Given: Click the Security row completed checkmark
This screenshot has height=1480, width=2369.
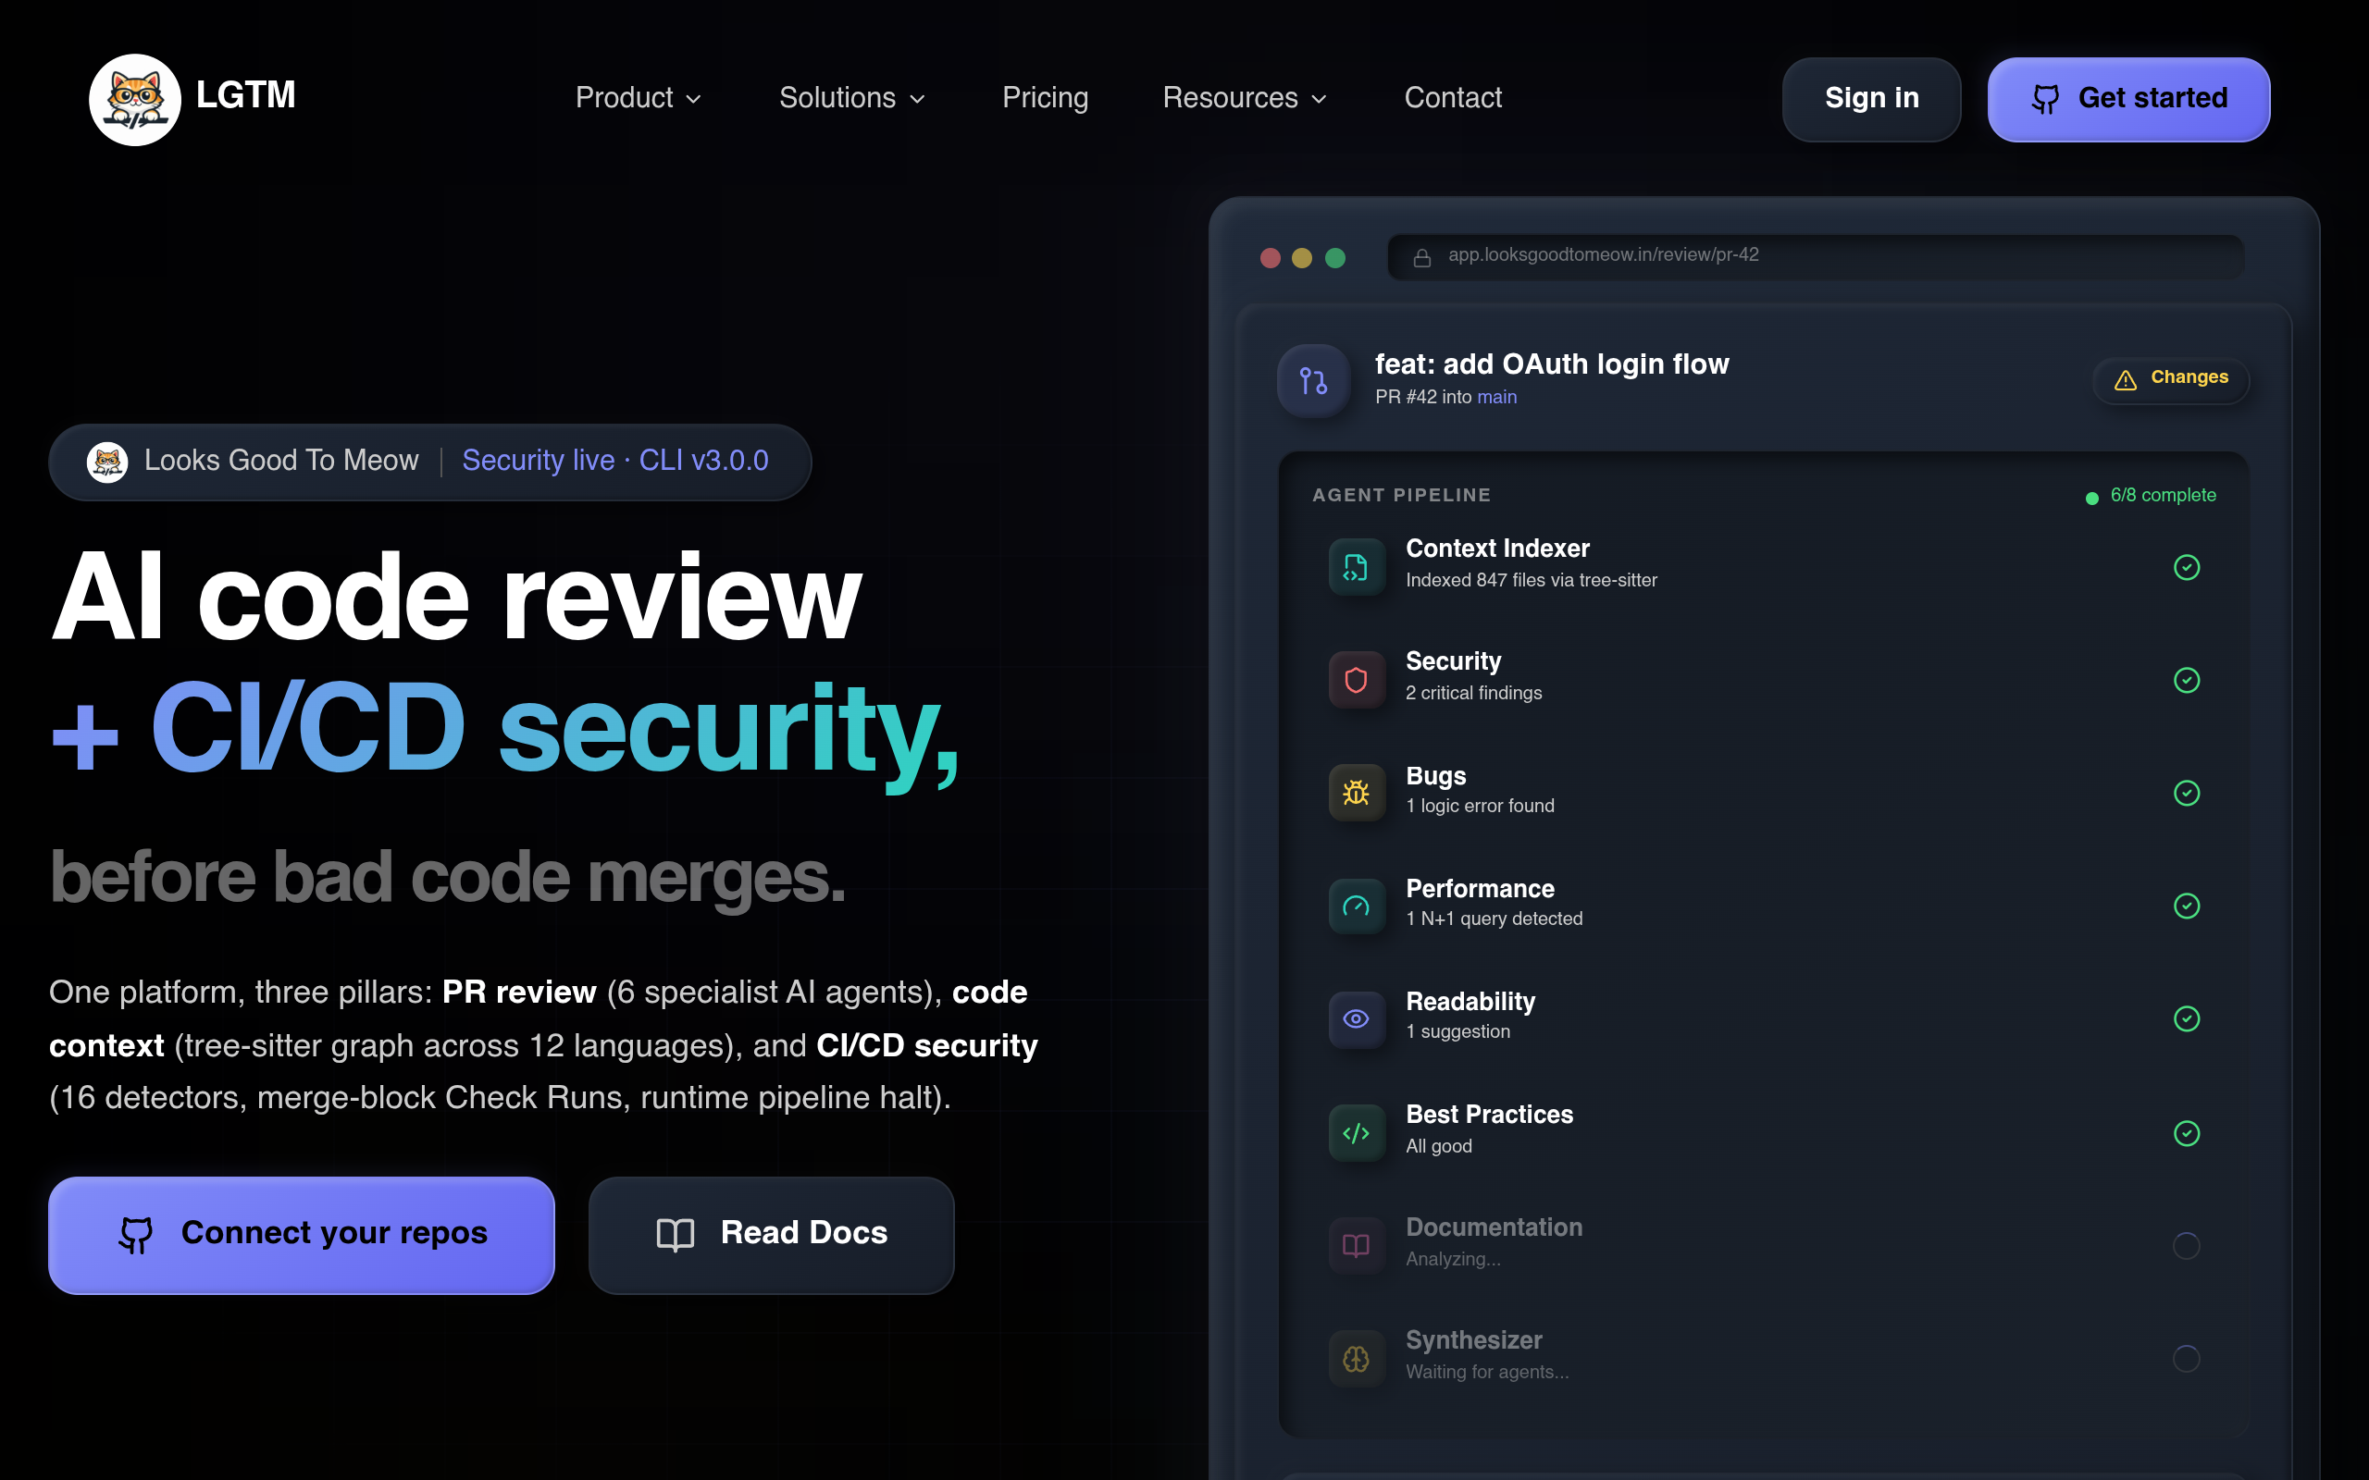Looking at the screenshot, I should click(x=2187, y=679).
